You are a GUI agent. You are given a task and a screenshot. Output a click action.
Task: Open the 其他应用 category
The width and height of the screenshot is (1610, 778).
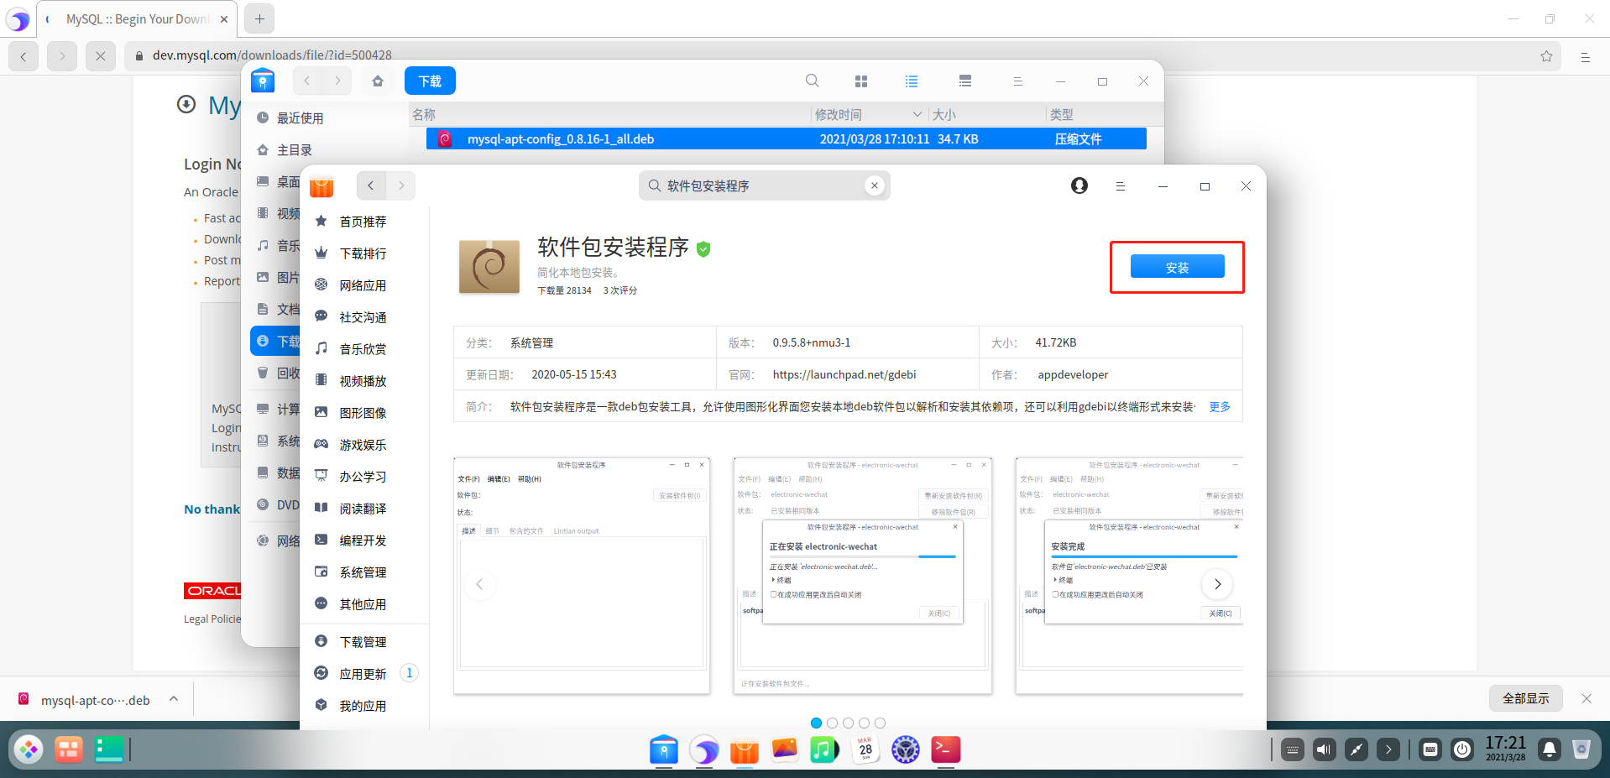point(363,604)
